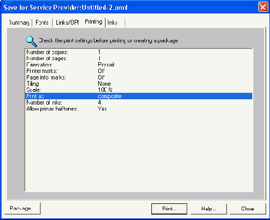The height and width of the screenshot is (220, 270).
Task: Show the Inks tab
Action: (113, 23)
